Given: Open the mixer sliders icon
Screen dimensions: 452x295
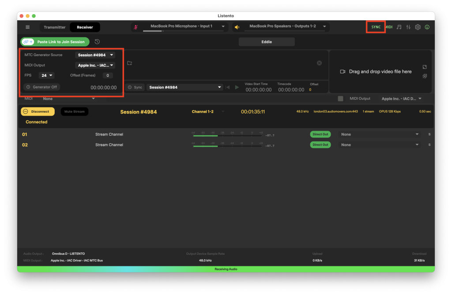Looking at the screenshot, I should tap(408, 27).
